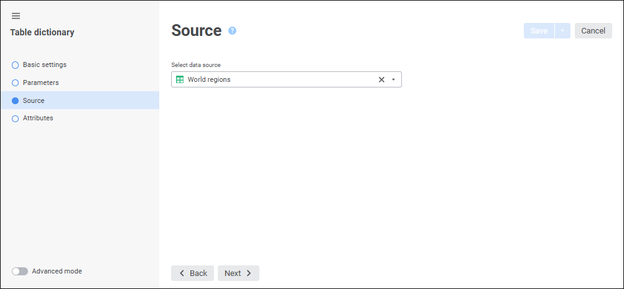
Task: Click the help icon beside the Source heading
Action: [232, 30]
